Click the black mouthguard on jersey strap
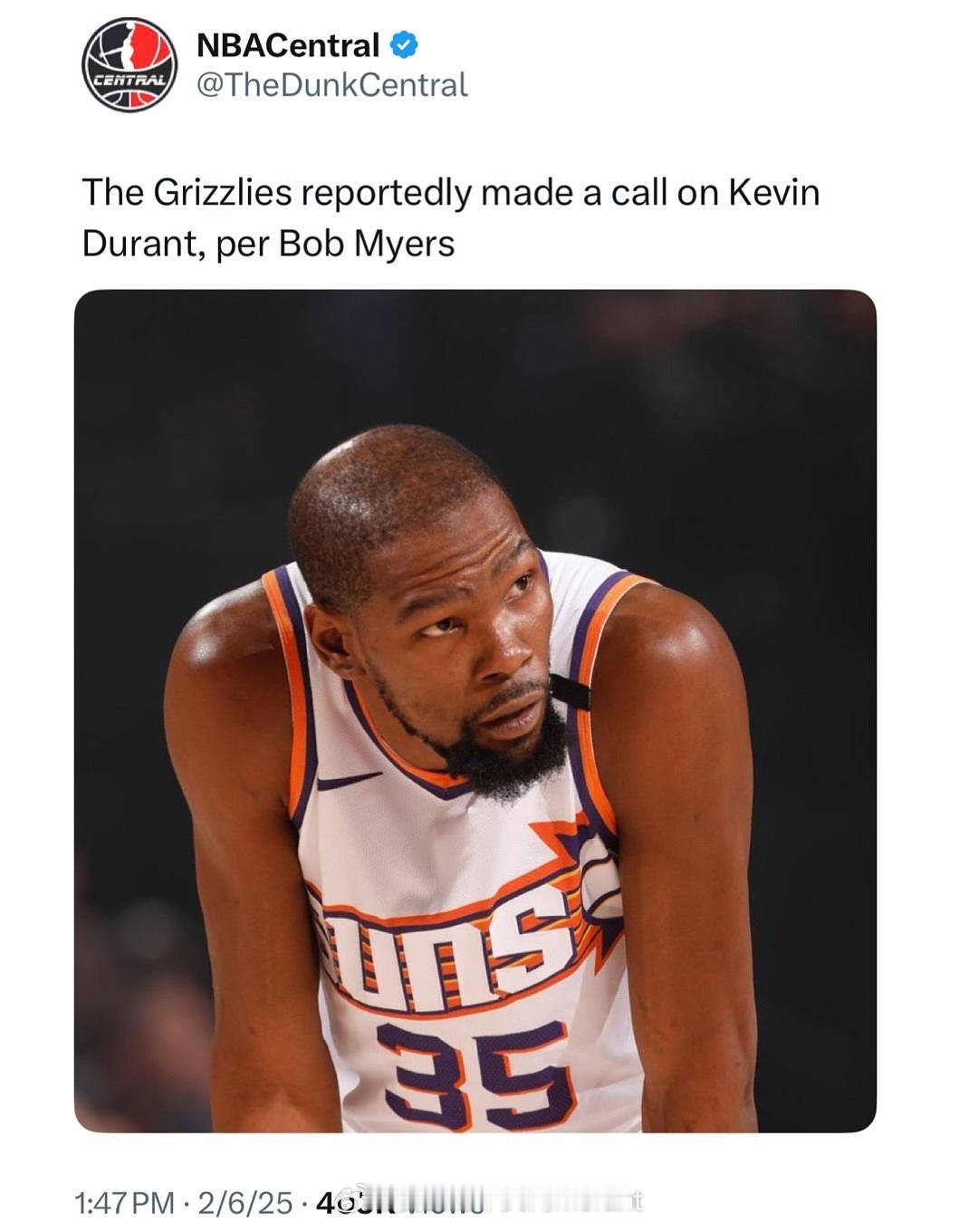 coord(570,691)
